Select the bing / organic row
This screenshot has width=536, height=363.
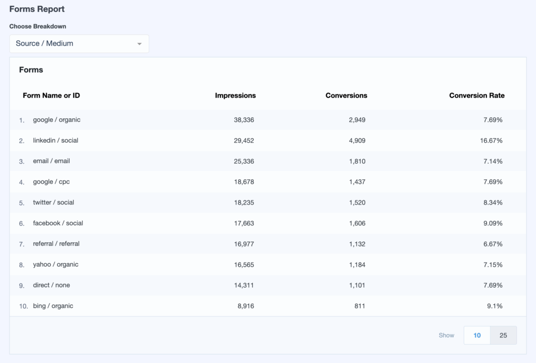[x=53, y=306]
